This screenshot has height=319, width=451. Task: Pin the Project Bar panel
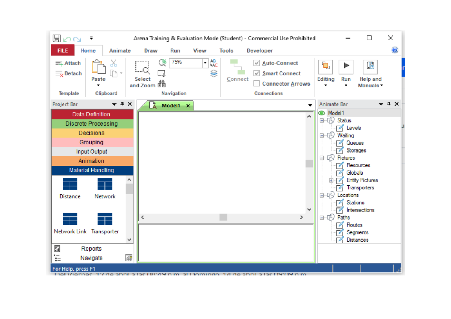122,104
